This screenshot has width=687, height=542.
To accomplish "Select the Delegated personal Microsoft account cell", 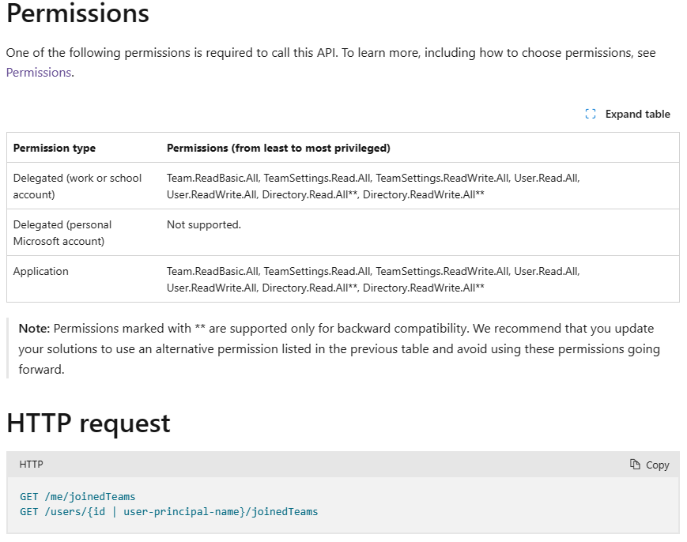I will [x=62, y=232].
